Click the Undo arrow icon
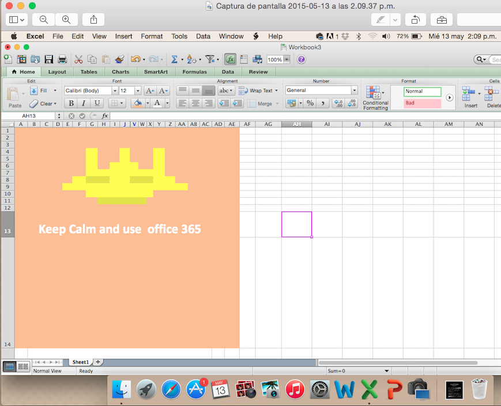 (x=135, y=59)
